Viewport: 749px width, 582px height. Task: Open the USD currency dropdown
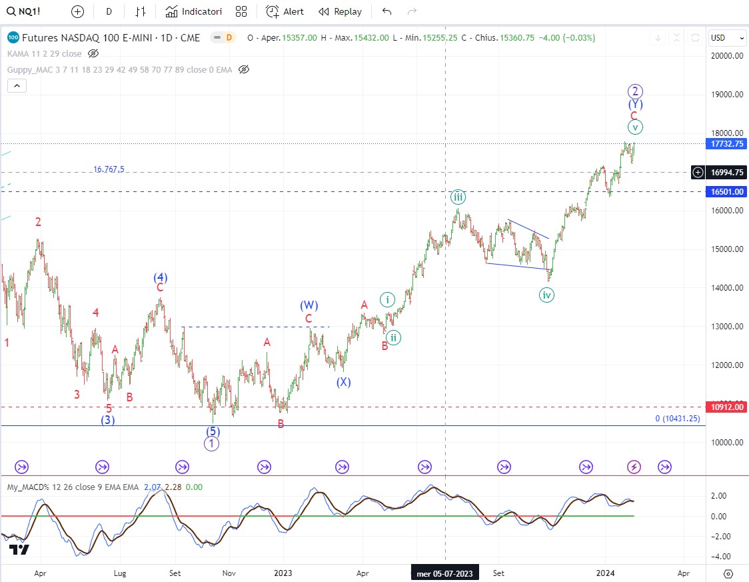tap(726, 38)
